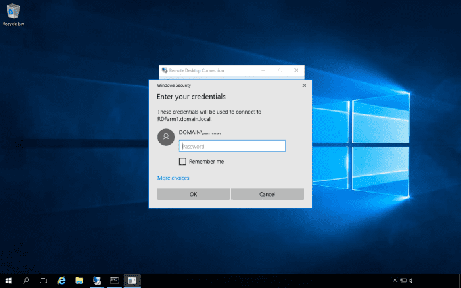The width and height of the screenshot is (461, 288).
Task: Click the RDFarm1.domain.local text
Action: pos(184,119)
